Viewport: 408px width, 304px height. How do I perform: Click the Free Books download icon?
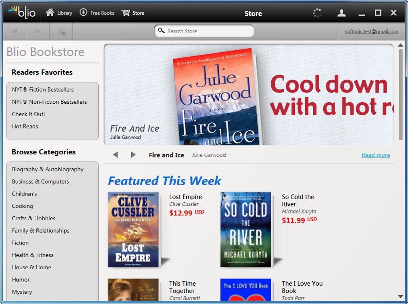(x=83, y=12)
